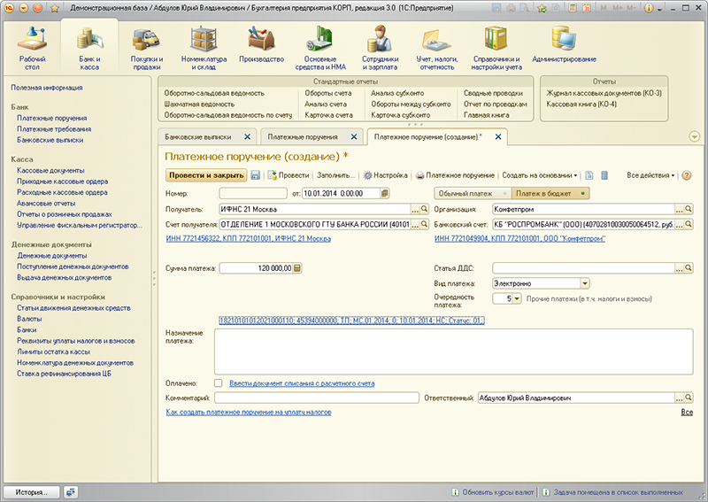Screen dimensions: 708x502
Task: Open Авансовые отчеты in sidebar
Action: coord(46,204)
